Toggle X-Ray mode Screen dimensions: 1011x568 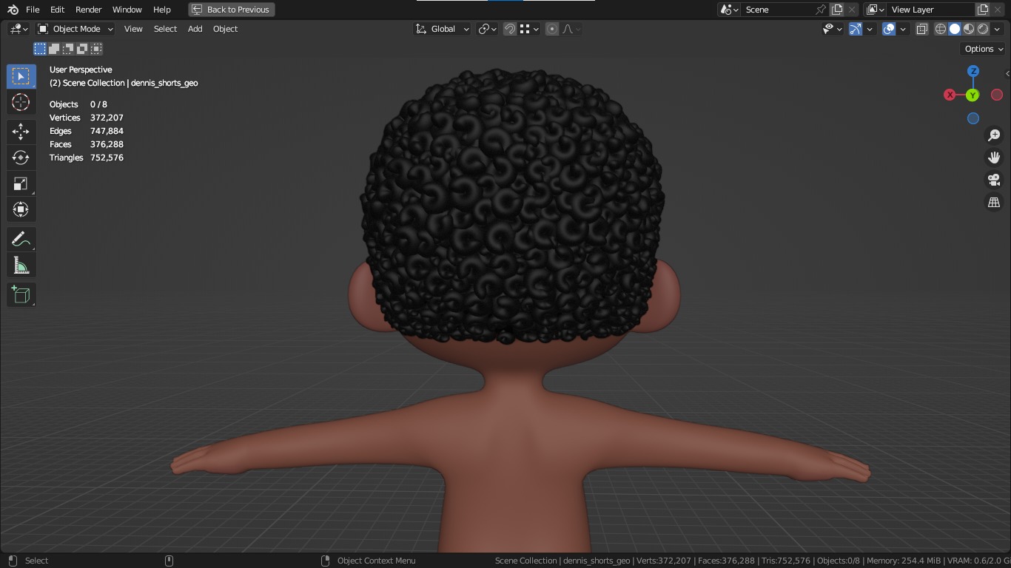[921, 29]
